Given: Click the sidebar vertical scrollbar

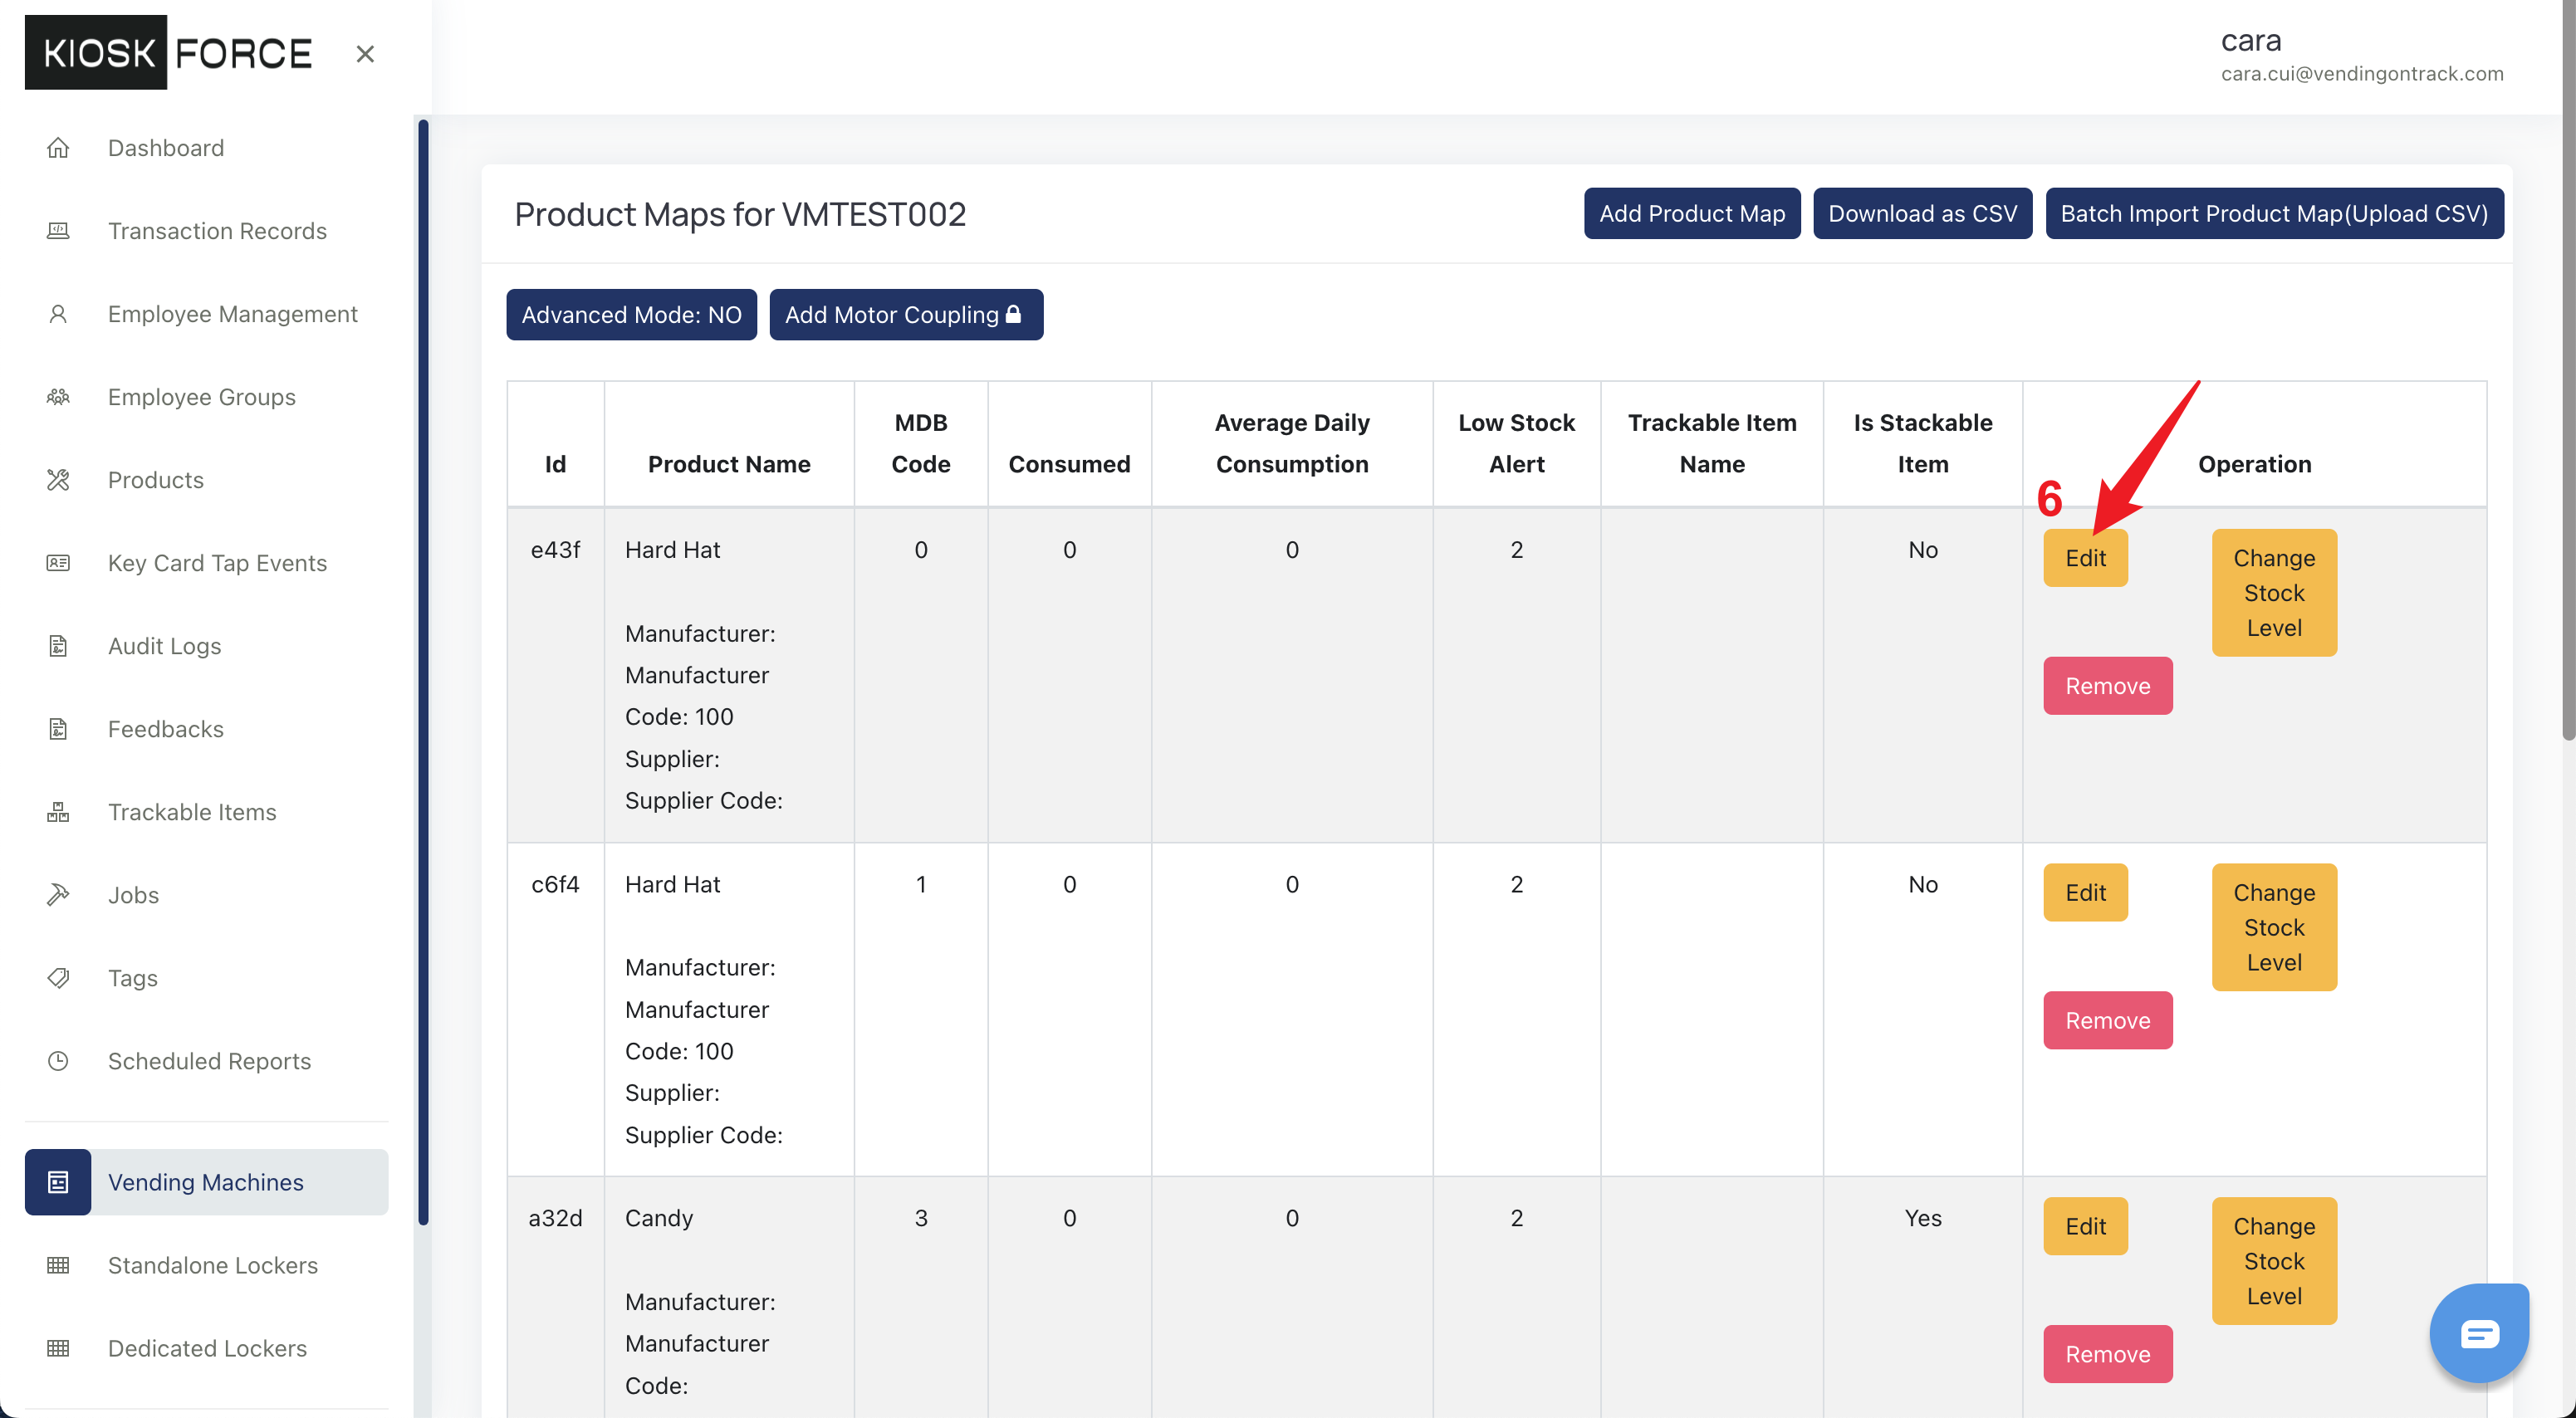Looking at the screenshot, I should [x=423, y=672].
